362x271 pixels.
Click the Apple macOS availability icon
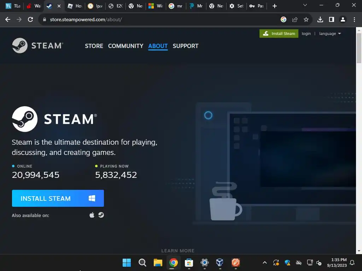tap(92, 215)
